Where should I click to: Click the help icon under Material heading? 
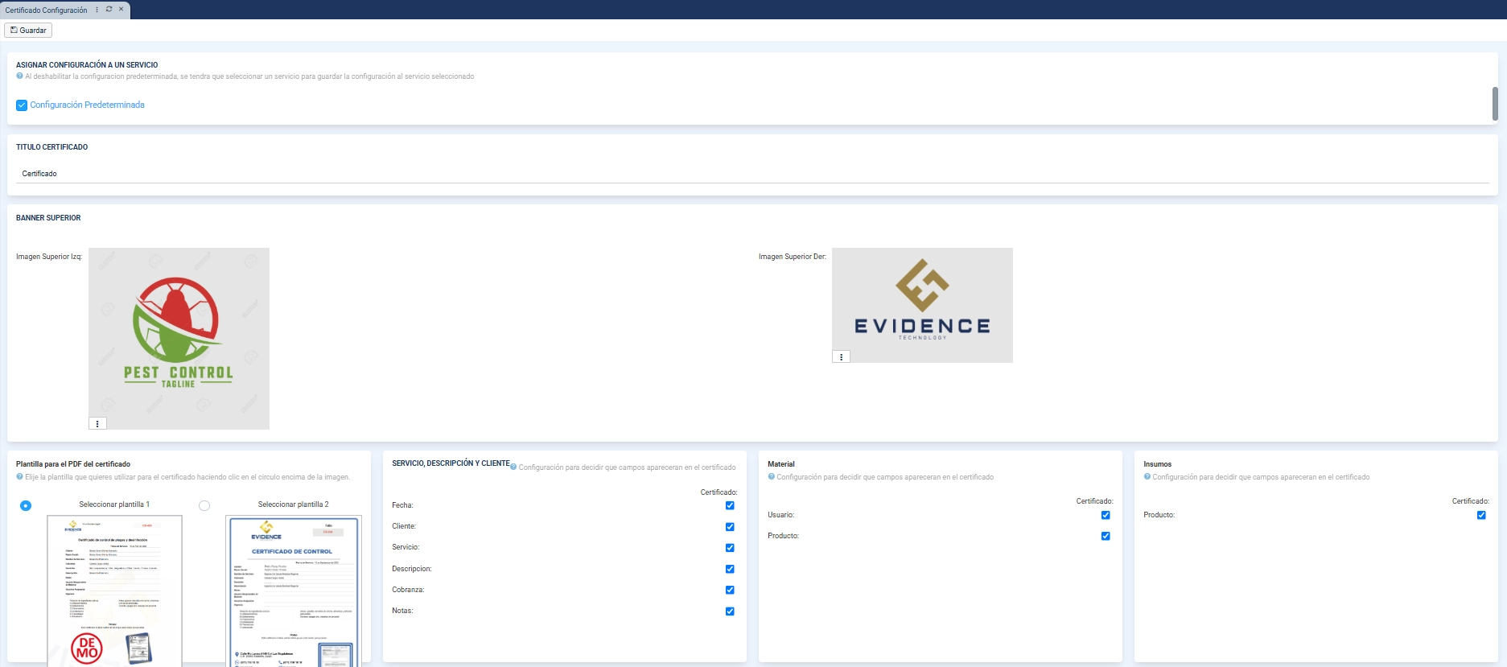[771, 477]
